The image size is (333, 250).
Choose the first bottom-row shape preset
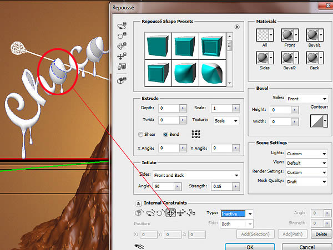(x=158, y=73)
